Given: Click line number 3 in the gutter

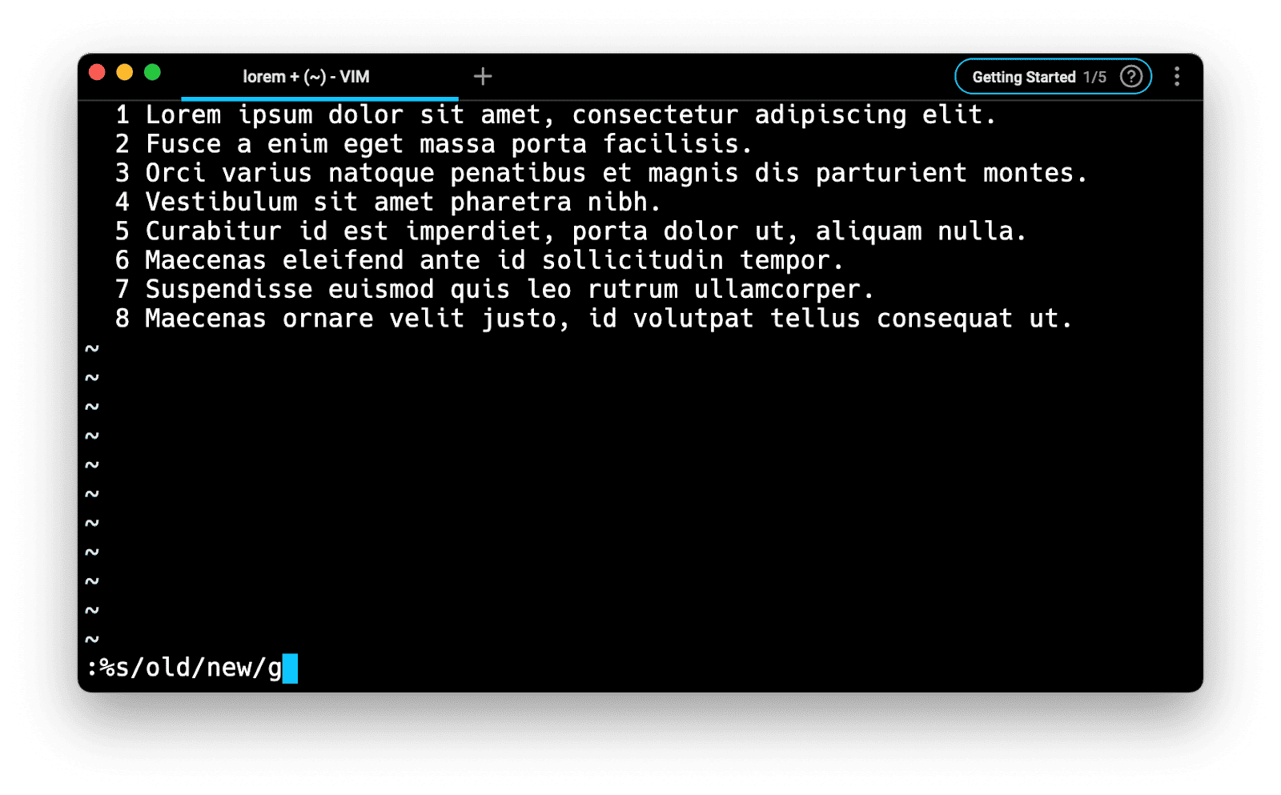Looking at the screenshot, I should click(x=122, y=173).
